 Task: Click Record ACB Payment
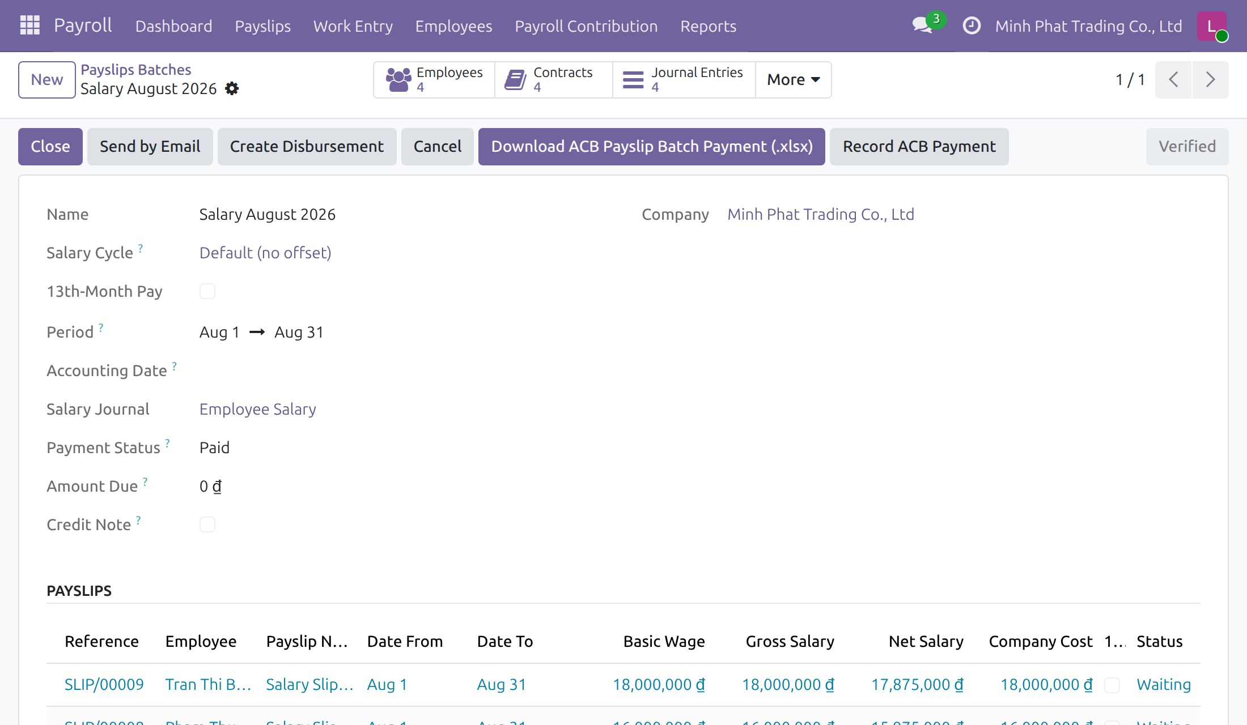[x=919, y=147]
